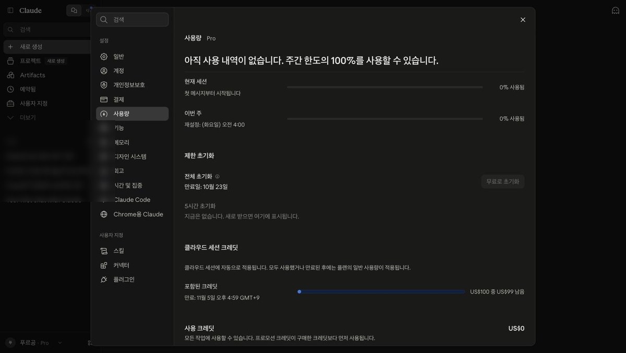Close the settings dialog
626x353 pixels.
click(x=523, y=20)
